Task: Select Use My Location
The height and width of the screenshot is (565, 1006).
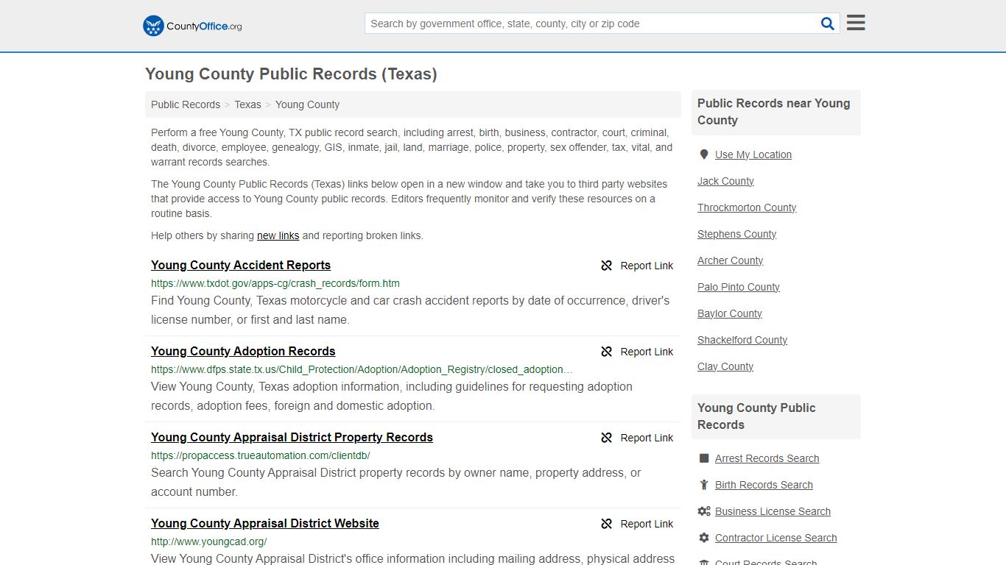Action: (x=753, y=154)
